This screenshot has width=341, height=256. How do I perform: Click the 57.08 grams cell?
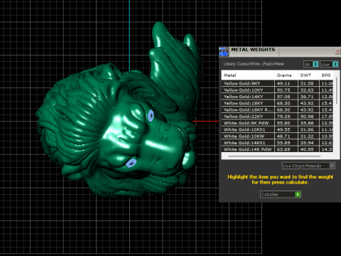tap(286, 97)
